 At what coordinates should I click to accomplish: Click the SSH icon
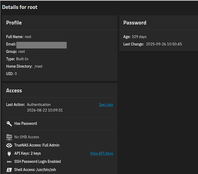tap(9, 162)
